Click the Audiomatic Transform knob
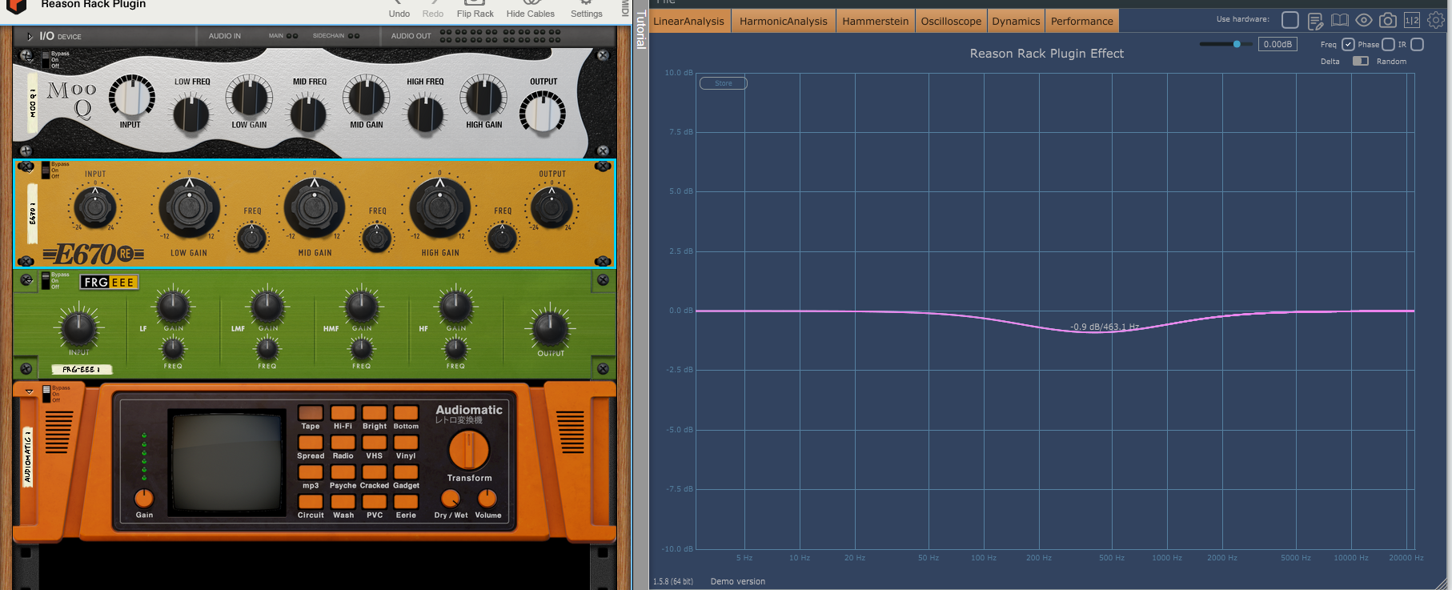Viewport: 1452px width, 590px height. tap(469, 451)
